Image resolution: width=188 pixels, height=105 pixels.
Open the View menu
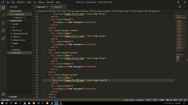point(29,2)
